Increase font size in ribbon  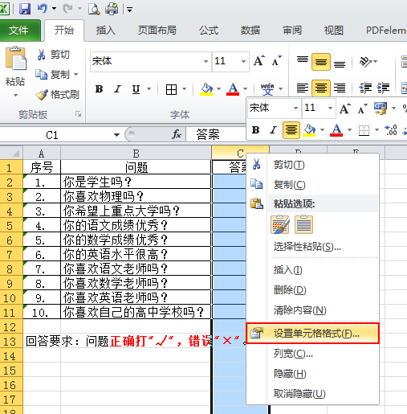click(259, 61)
